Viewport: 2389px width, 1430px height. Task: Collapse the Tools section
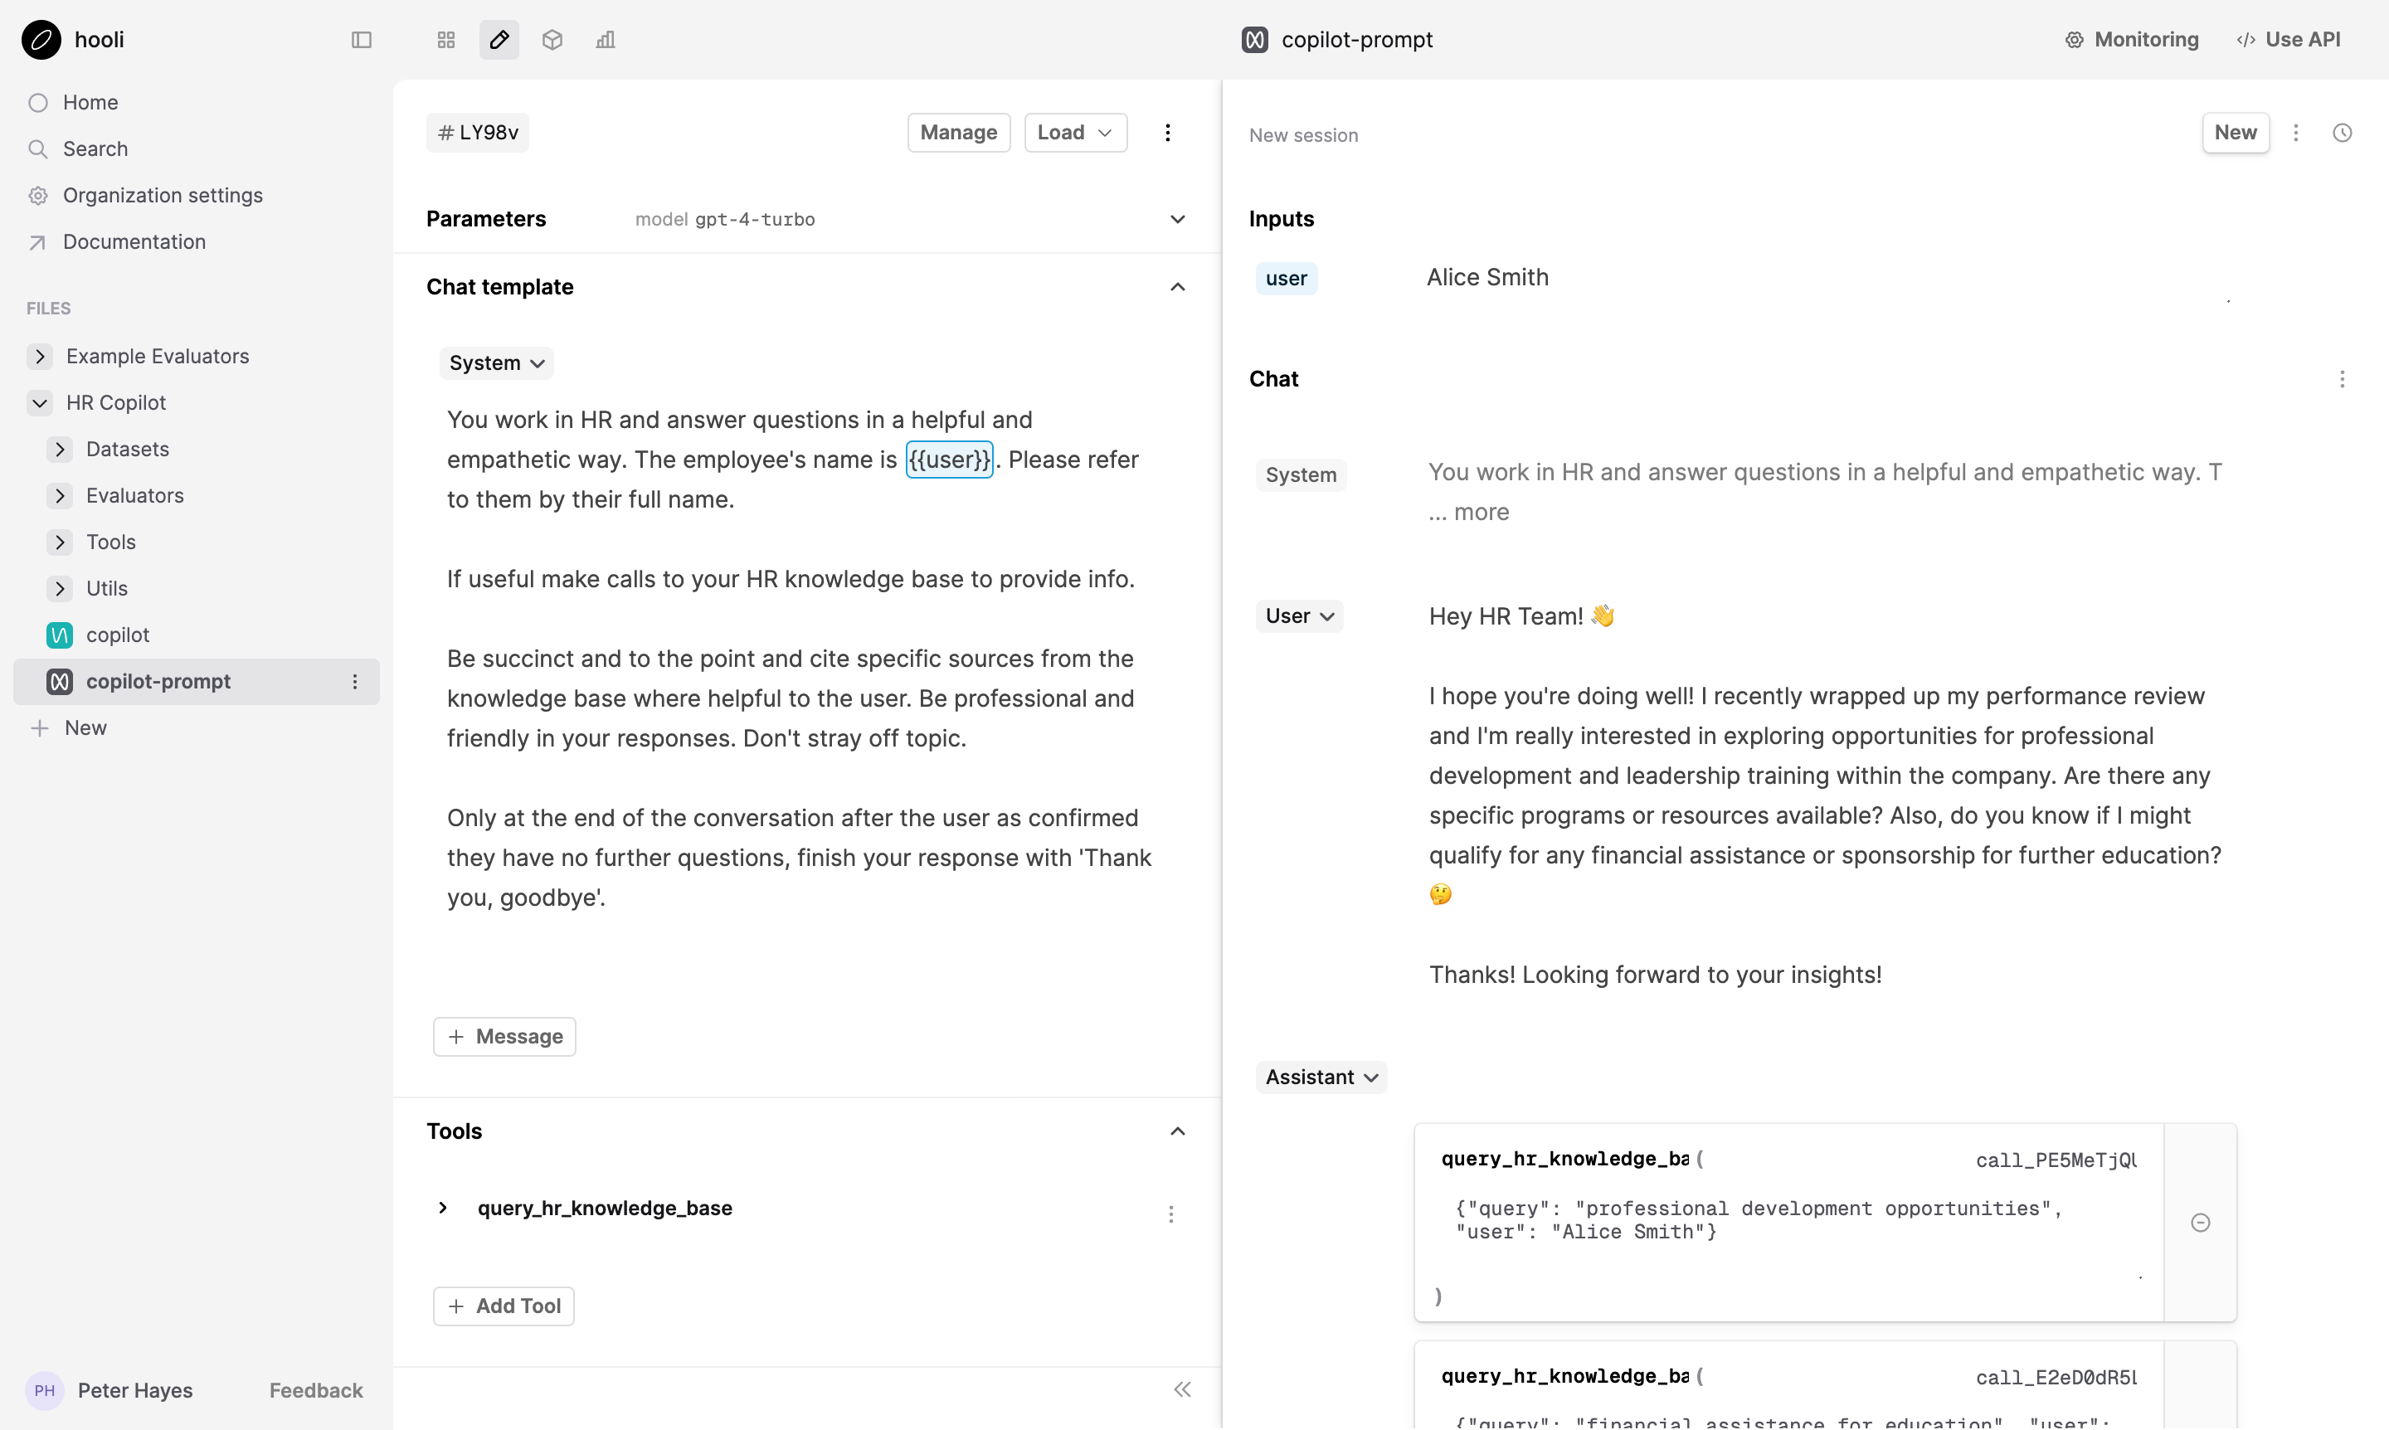point(1178,1131)
